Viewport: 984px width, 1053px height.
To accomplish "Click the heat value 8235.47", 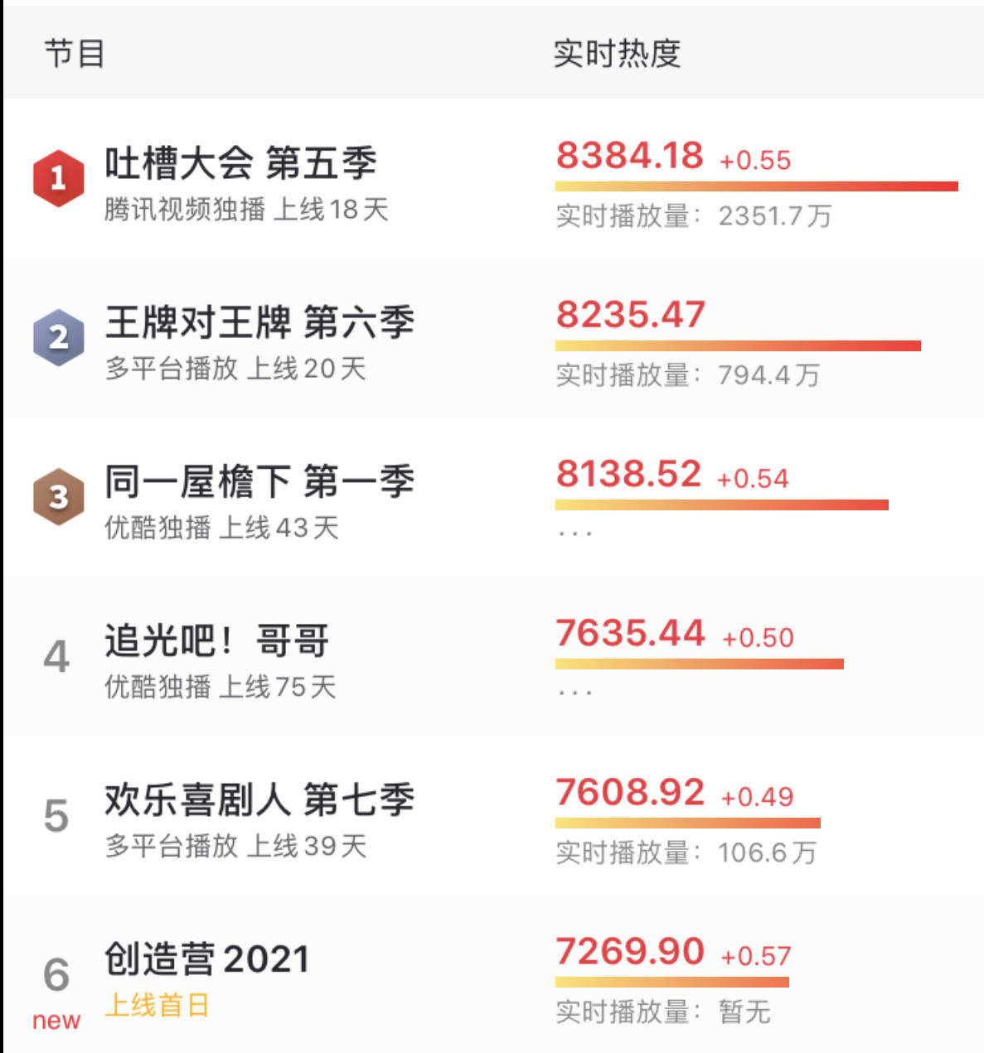I will pyautogui.click(x=631, y=315).
